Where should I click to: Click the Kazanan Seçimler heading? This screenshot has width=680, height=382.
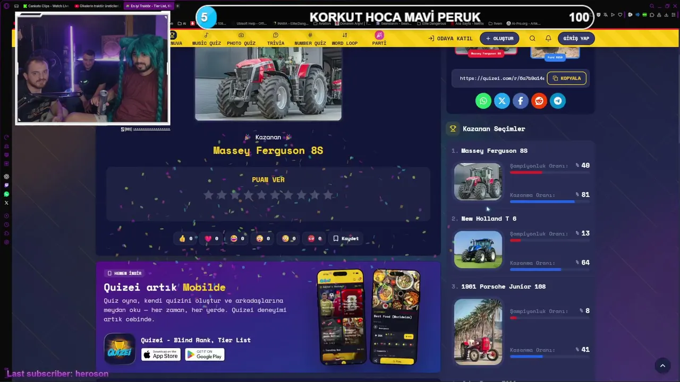494,129
